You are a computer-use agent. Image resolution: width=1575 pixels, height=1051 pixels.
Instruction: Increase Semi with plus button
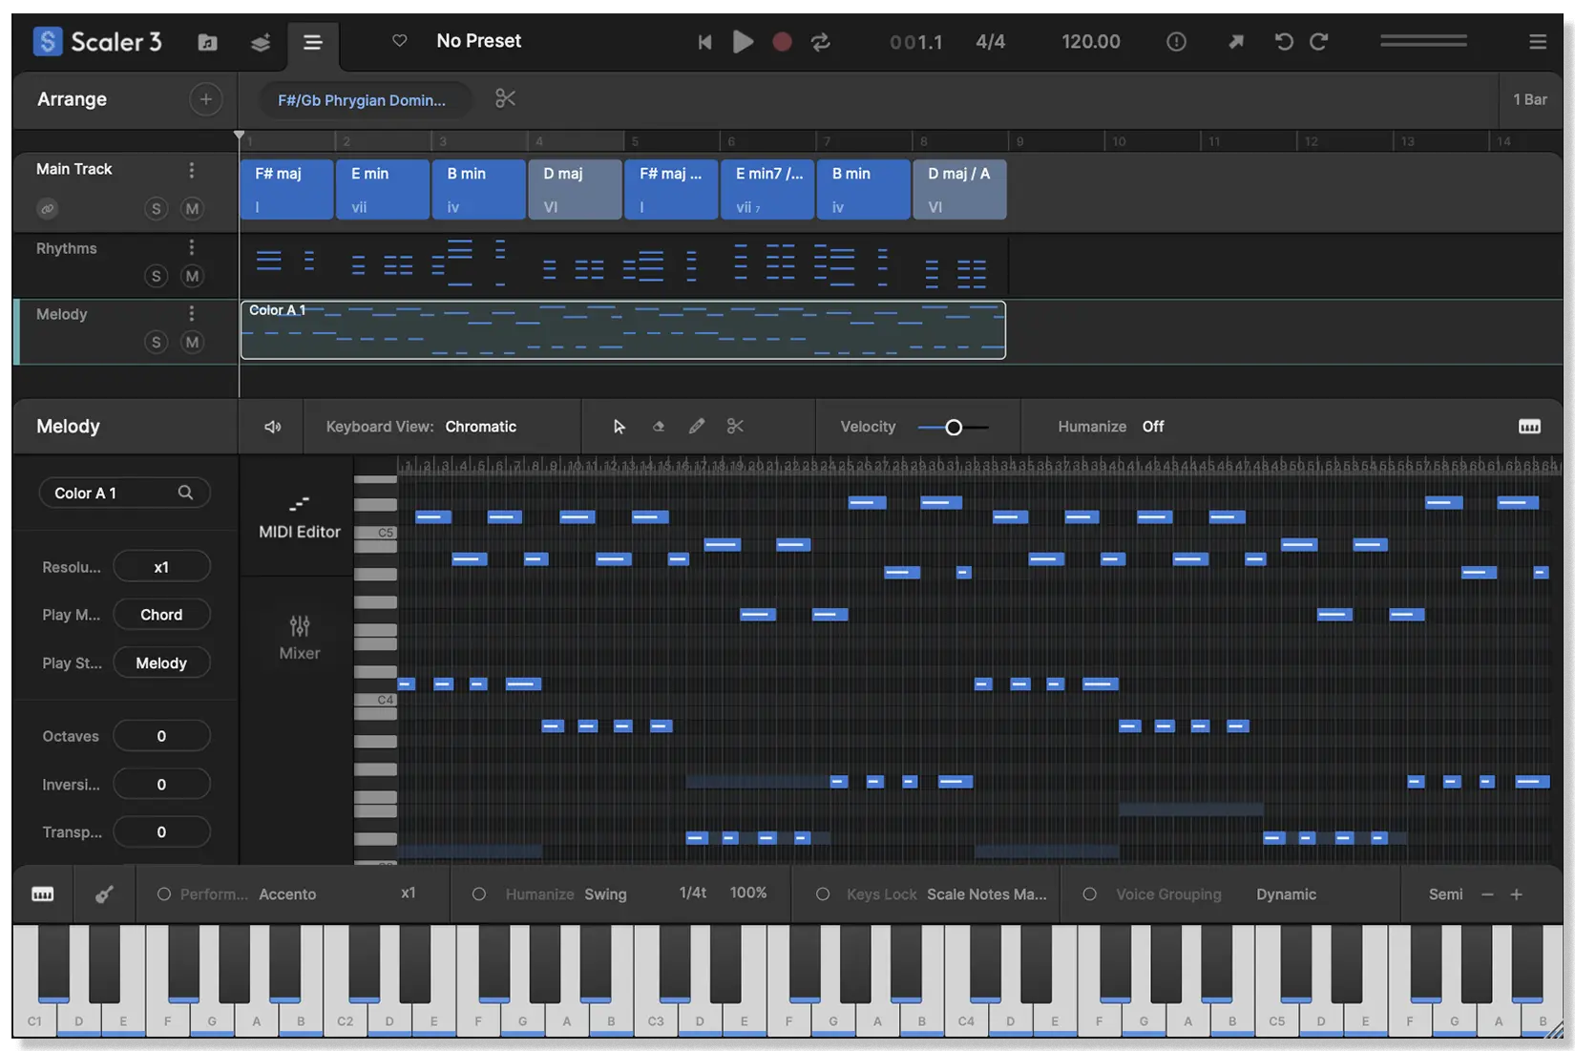[1516, 894]
